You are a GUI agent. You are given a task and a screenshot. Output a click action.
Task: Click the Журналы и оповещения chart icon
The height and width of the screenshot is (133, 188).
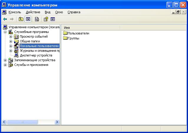(x=16, y=51)
